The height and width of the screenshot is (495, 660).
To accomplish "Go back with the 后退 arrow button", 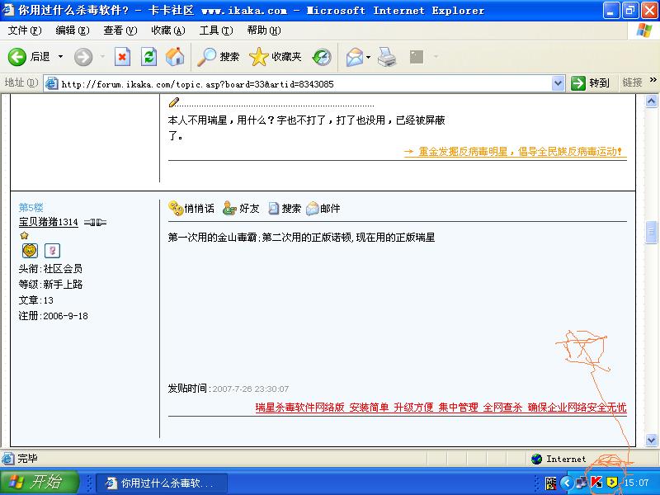I will click(29, 56).
